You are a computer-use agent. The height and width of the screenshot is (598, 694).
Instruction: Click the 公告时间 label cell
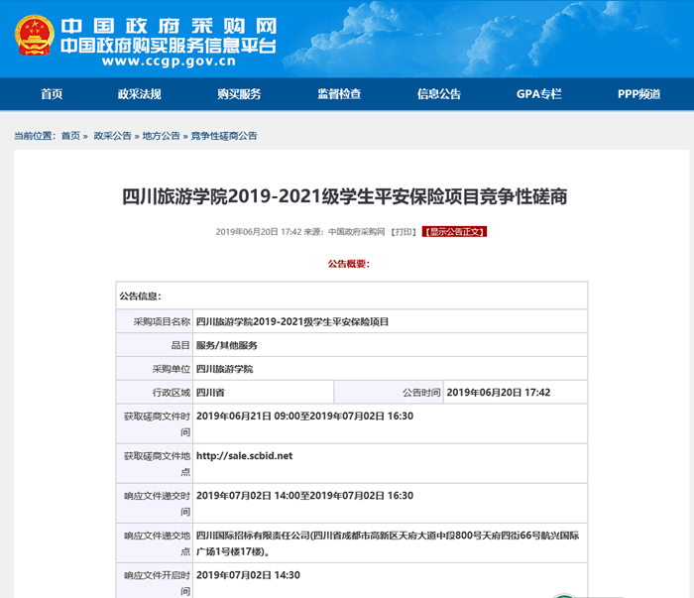pos(389,392)
